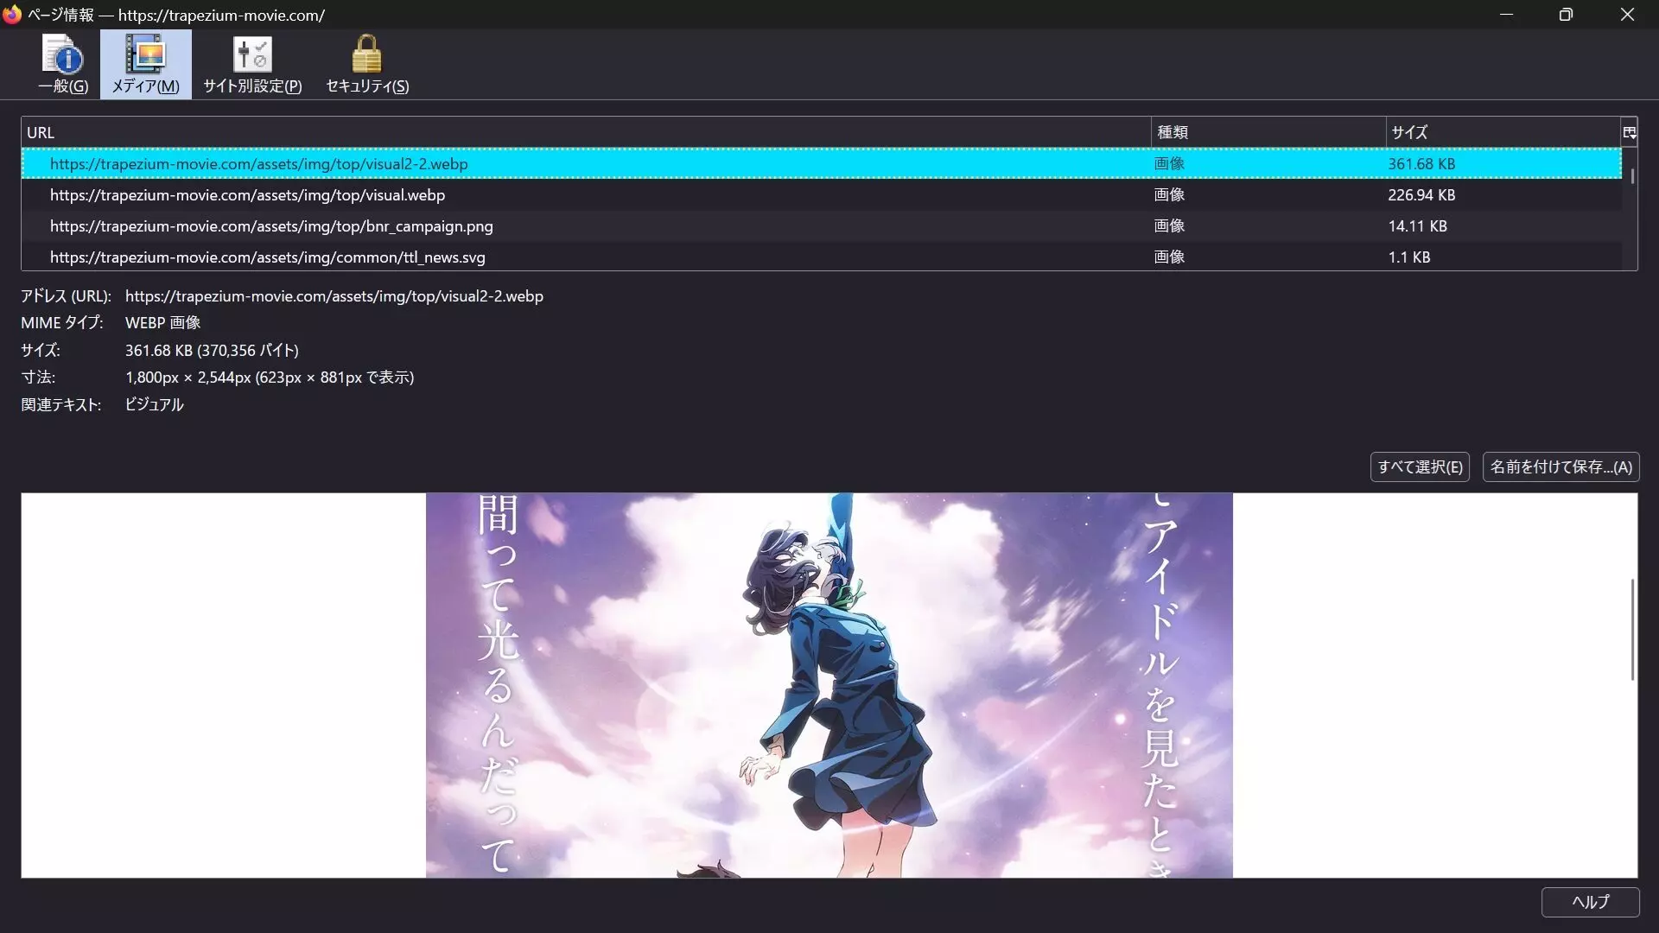Restore down the page info window
The image size is (1659, 933).
coord(1566,15)
